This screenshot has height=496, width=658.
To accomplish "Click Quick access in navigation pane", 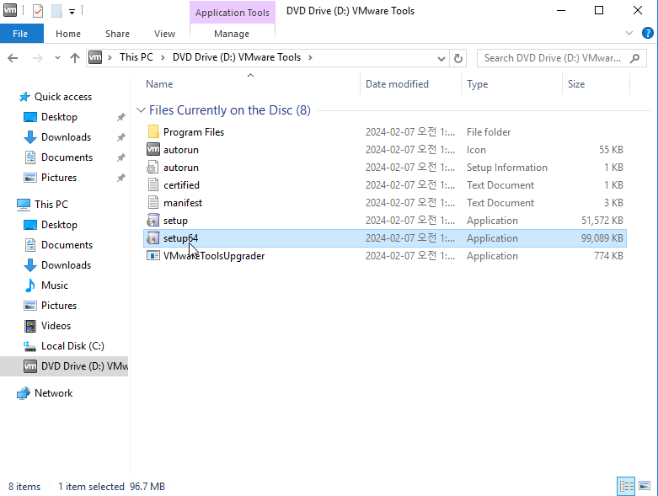I will pos(63,97).
